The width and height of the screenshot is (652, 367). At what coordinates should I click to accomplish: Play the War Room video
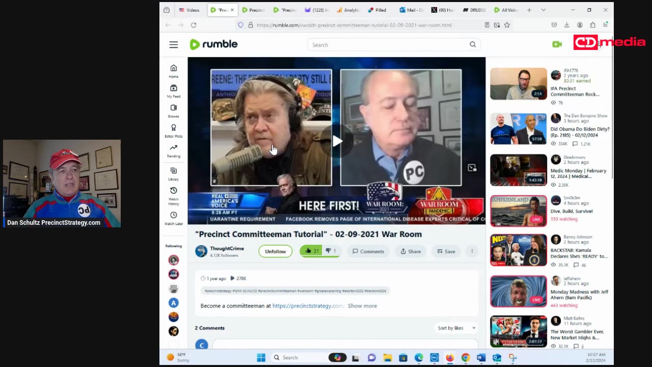337,141
